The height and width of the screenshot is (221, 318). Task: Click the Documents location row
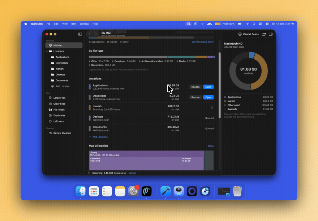click(151, 129)
